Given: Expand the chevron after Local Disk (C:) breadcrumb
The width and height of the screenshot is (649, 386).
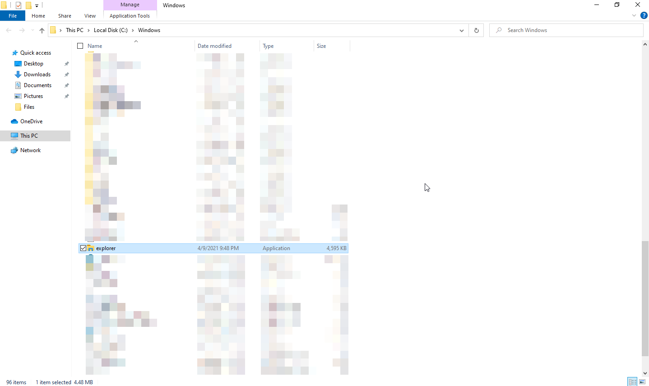Looking at the screenshot, I should point(133,30).
